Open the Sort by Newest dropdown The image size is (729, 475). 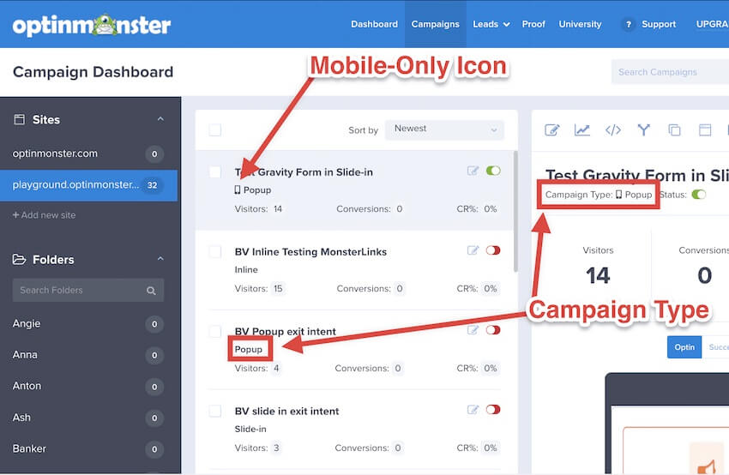coord(444,129)
